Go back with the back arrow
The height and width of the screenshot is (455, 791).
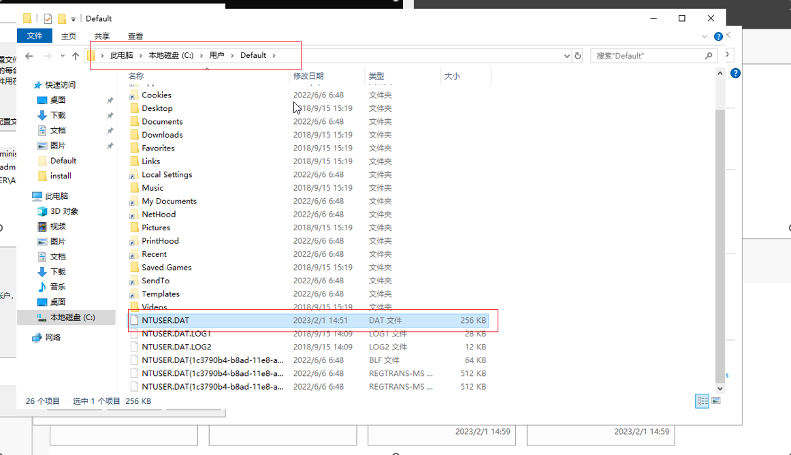point(29,56)
